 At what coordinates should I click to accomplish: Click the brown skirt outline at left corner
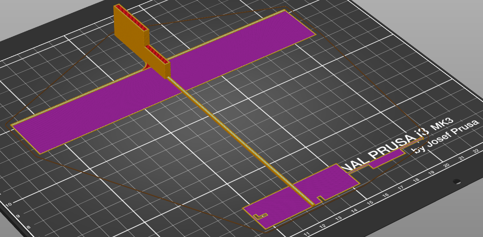click(x=8, y=126)
